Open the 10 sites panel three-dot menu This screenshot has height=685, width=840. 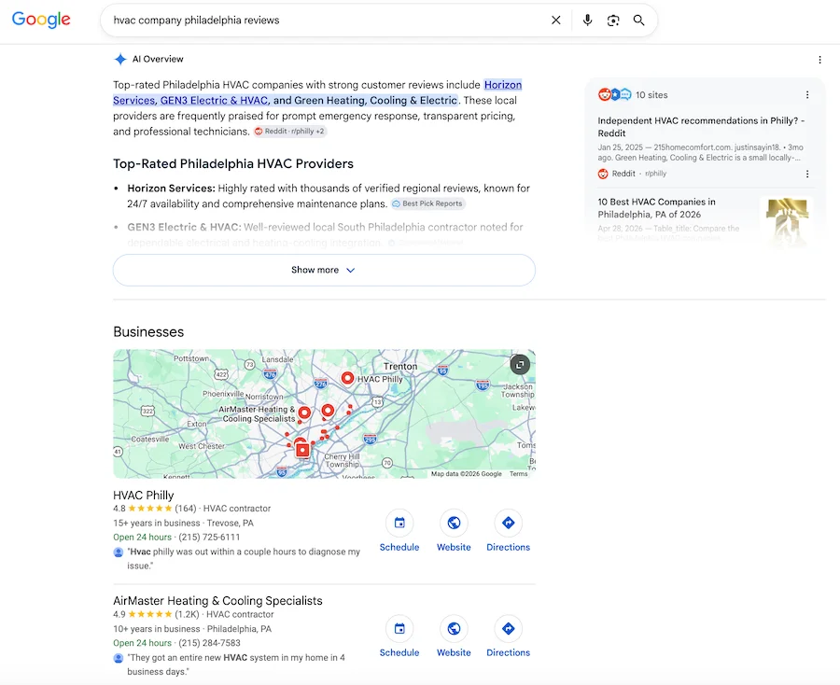(807, 95)
